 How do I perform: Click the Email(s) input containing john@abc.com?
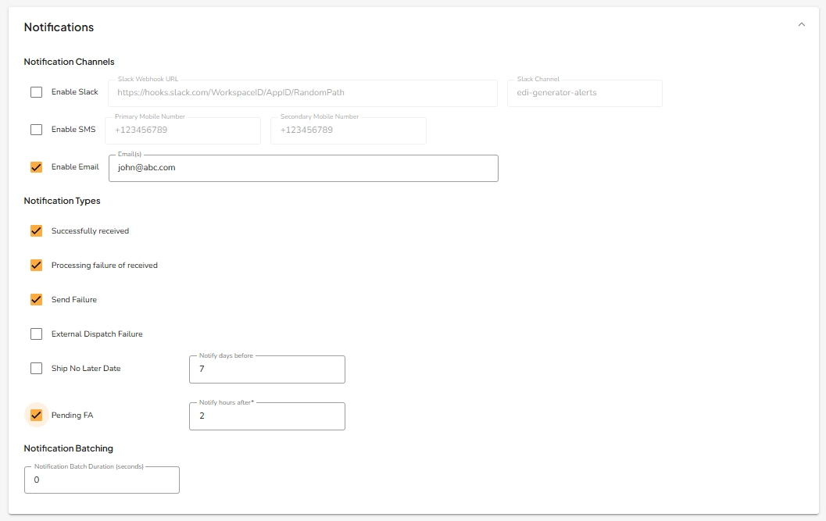coord(303,167)
